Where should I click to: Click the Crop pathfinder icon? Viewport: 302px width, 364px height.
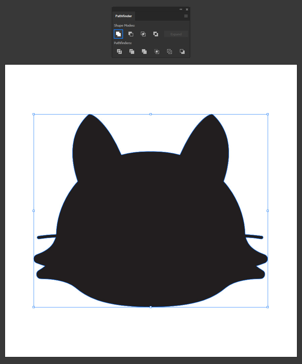tap(157, 52)
